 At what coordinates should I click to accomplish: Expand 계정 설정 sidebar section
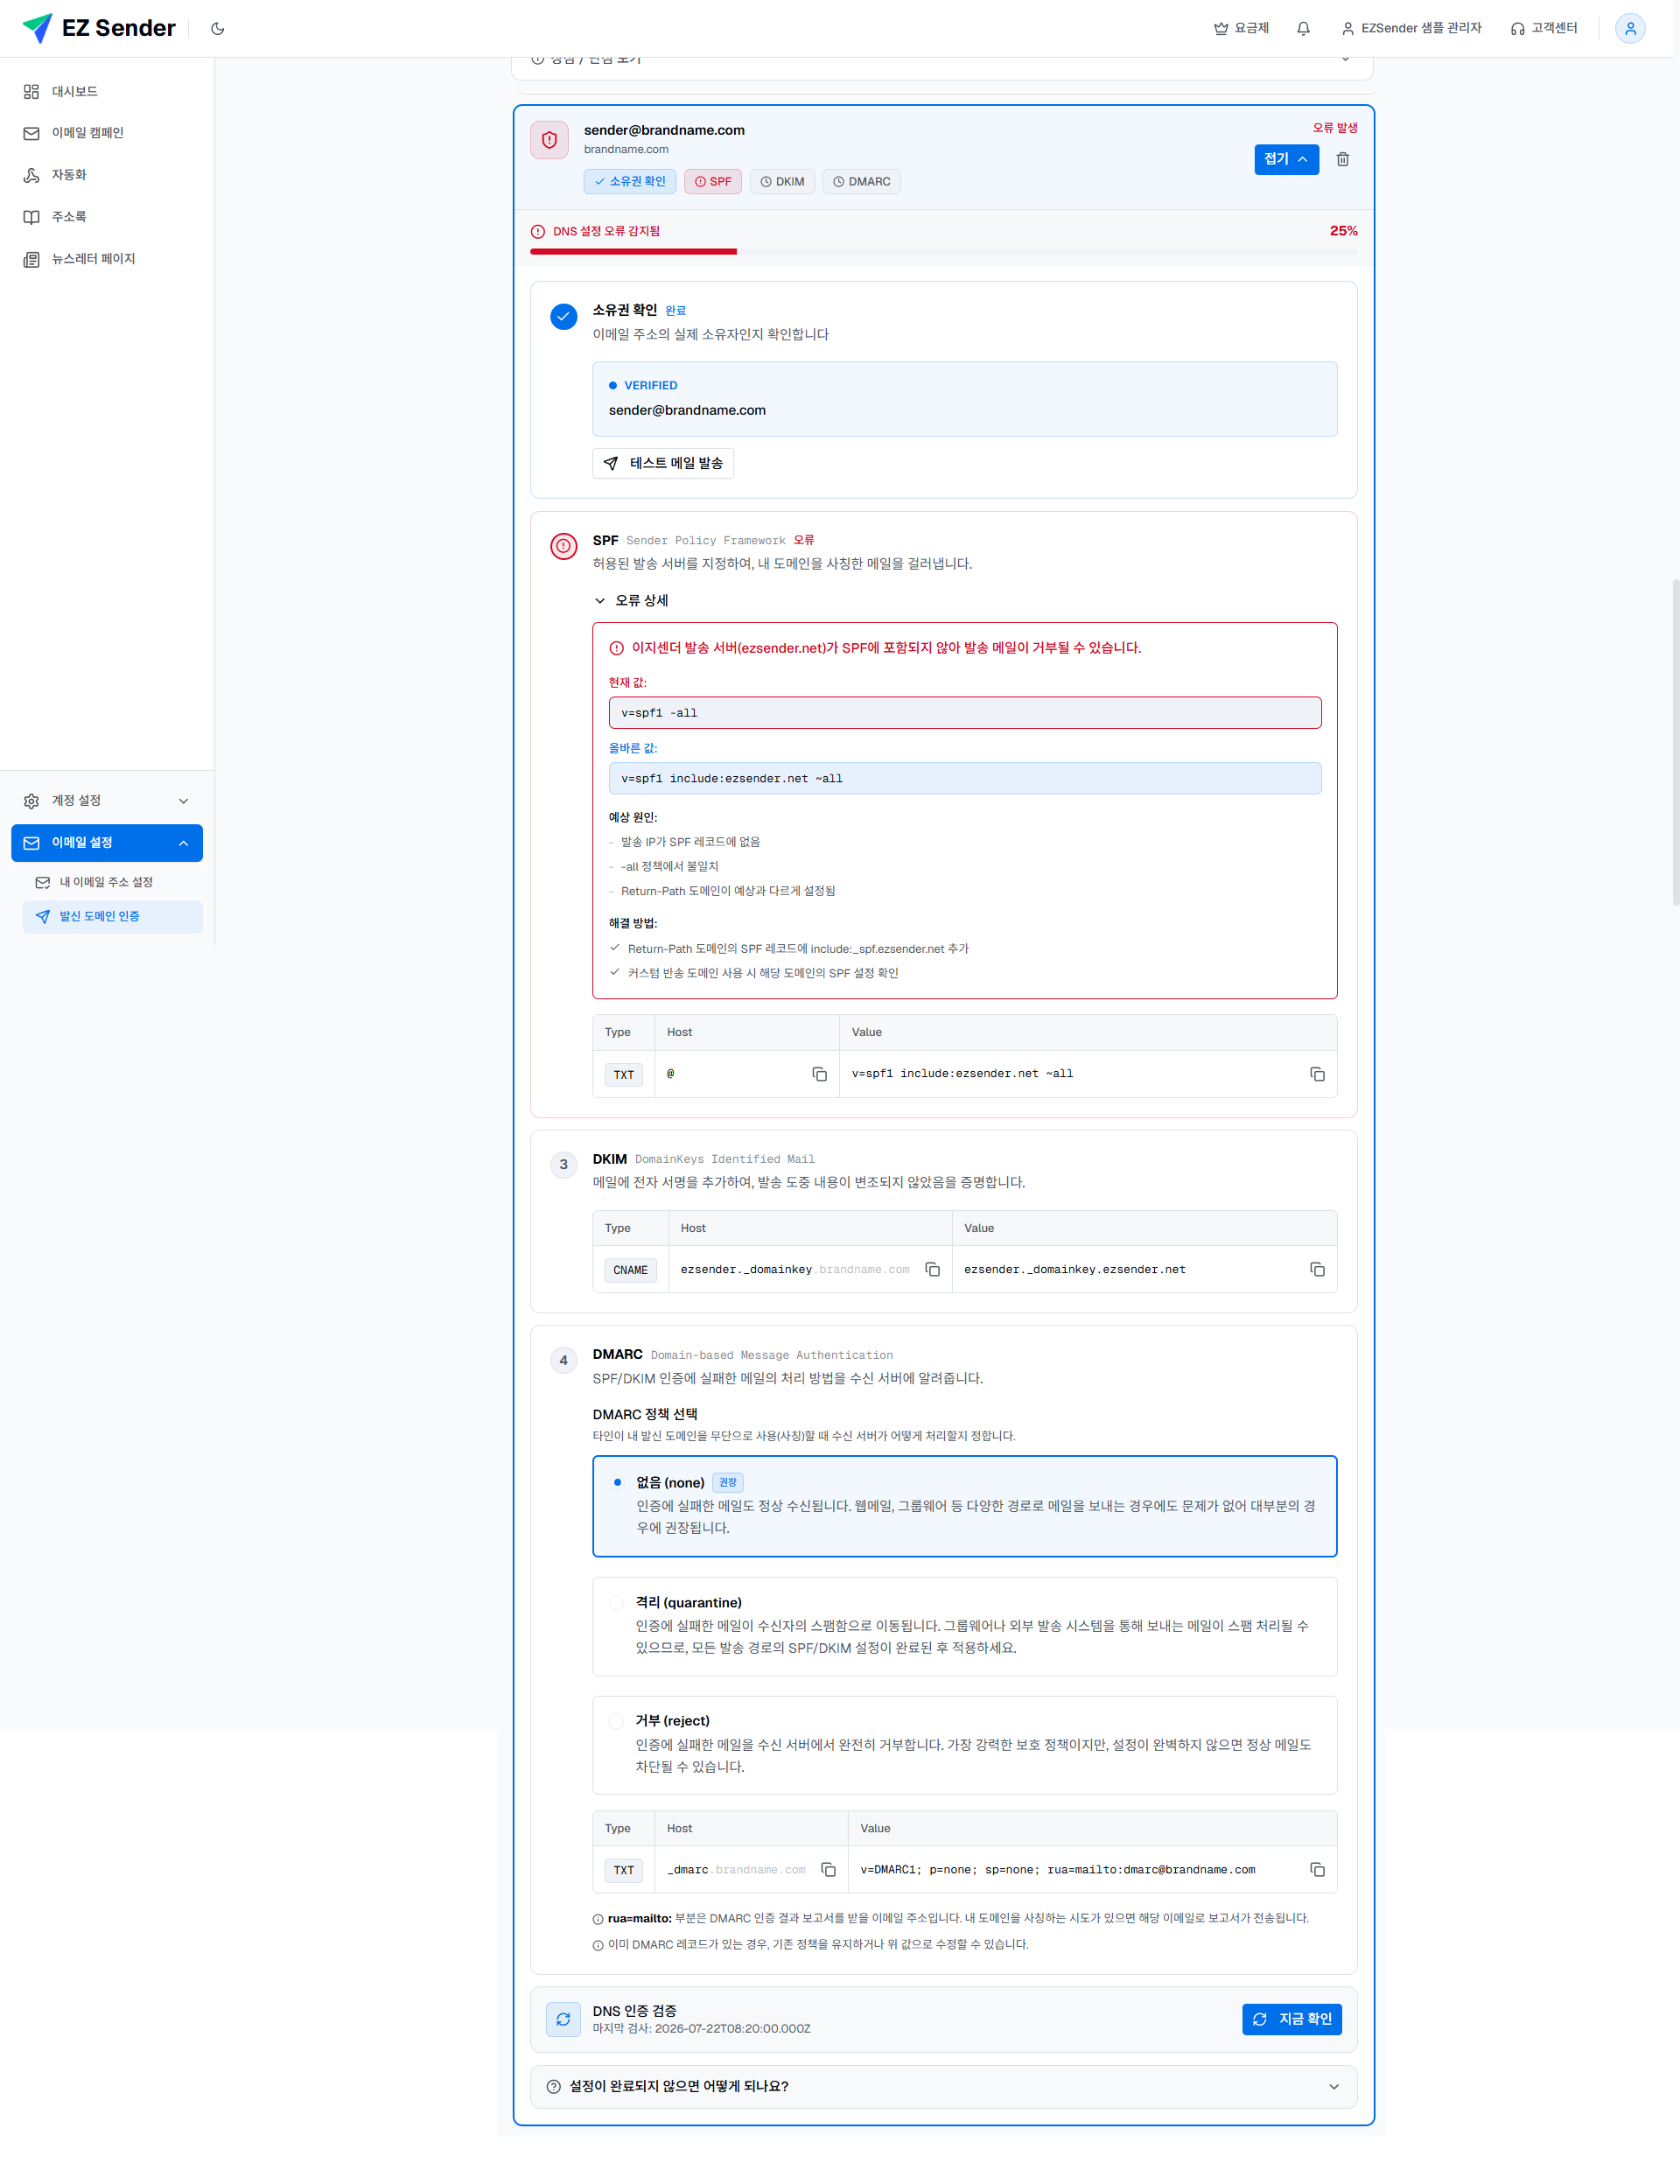(x=107, y=800)
